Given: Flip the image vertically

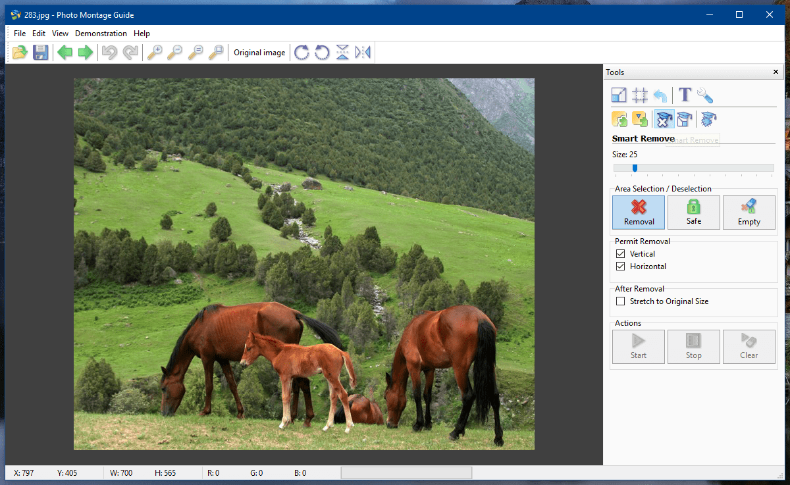Looking at the screenshot, I should 342,53.
